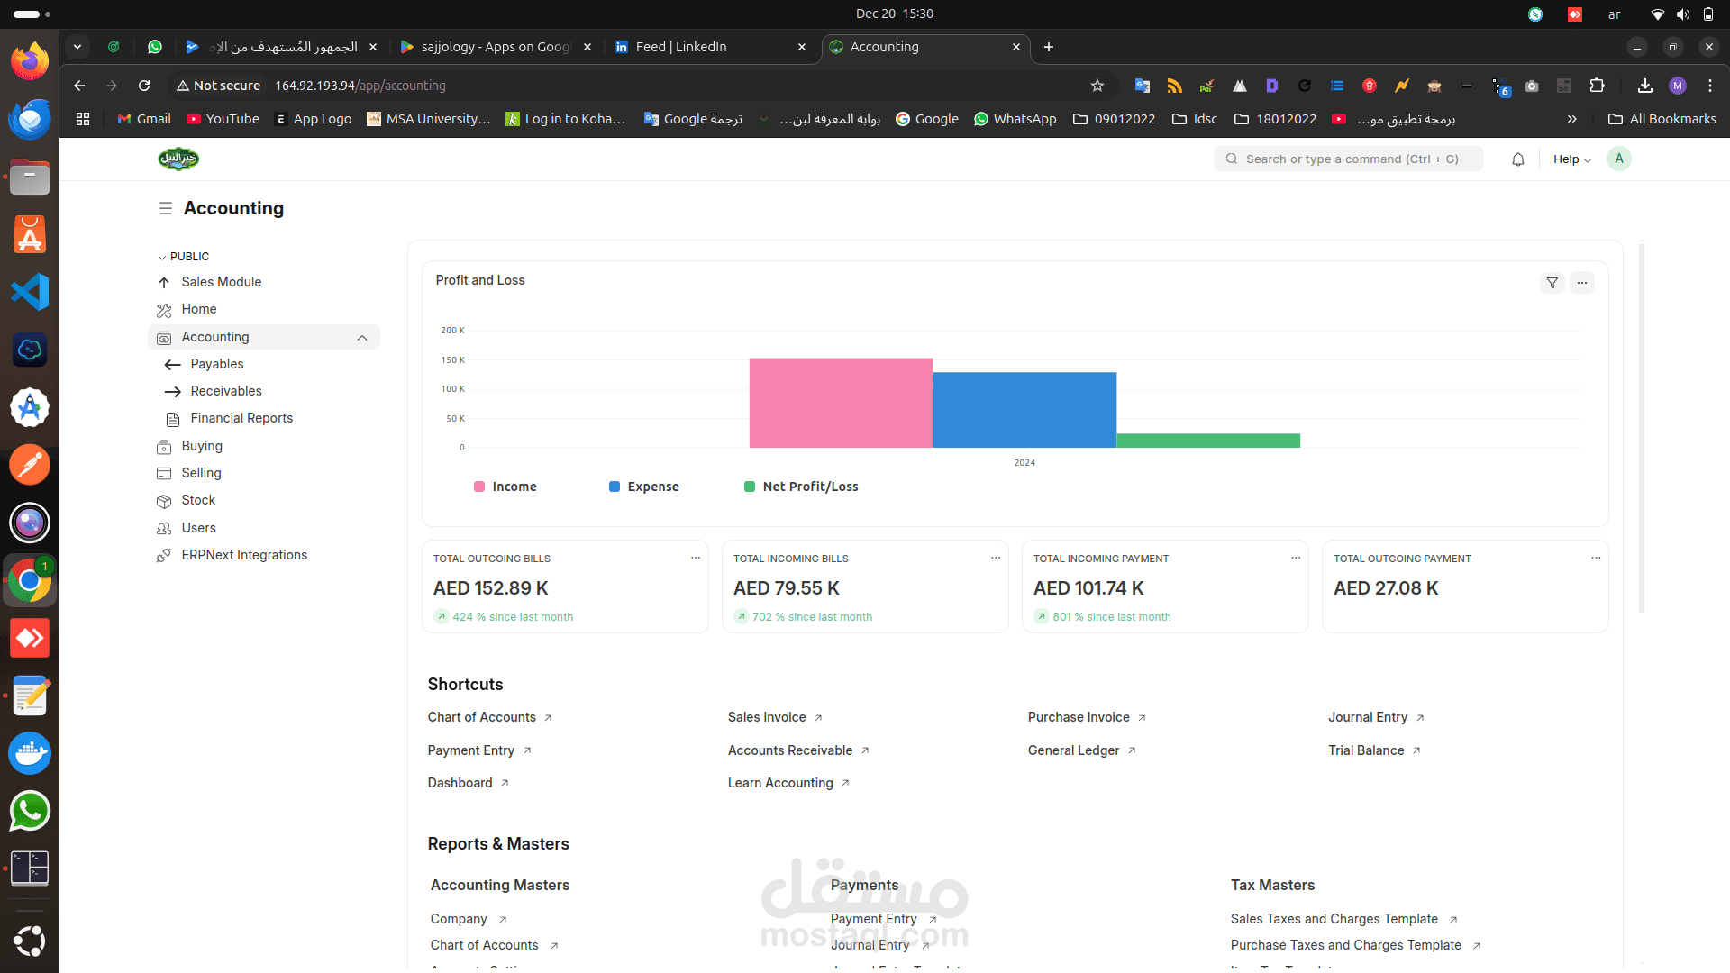
Task: Switch to the Feed | LinkedIn tab
Action: [681, 47]
